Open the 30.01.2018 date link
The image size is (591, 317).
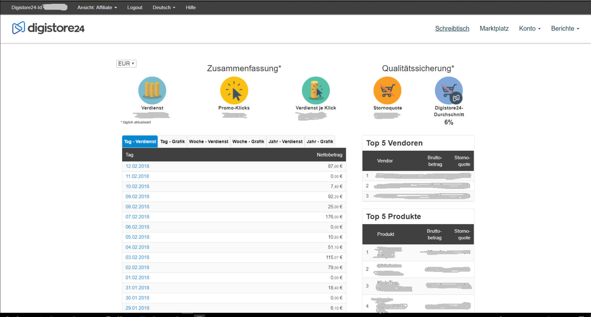(137, 298)
